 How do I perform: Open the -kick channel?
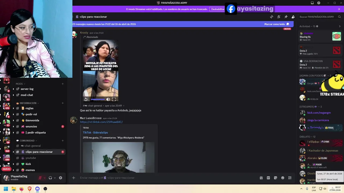pyautogui.click(x=40, y=164)
